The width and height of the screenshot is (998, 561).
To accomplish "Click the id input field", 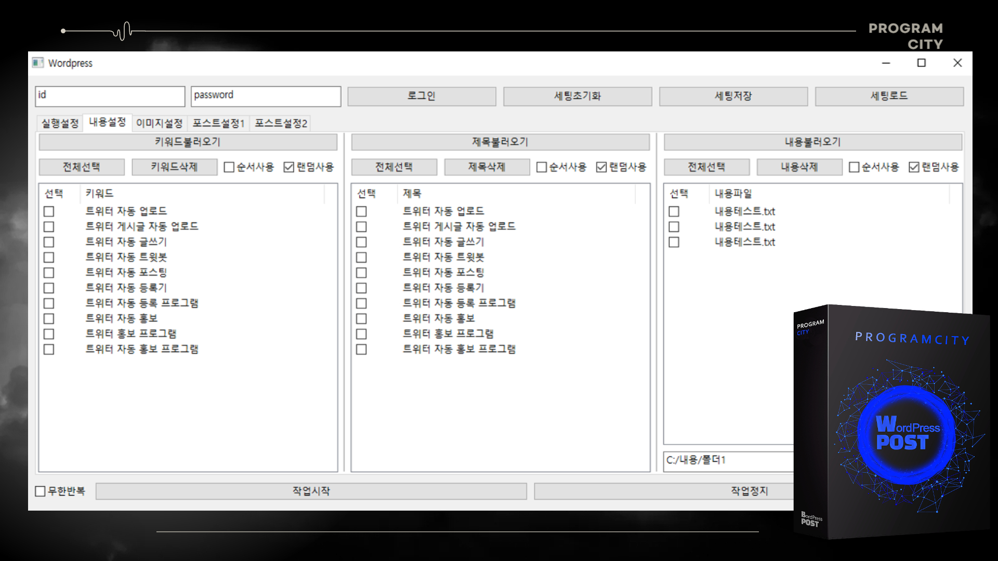I will click(110, 96).
